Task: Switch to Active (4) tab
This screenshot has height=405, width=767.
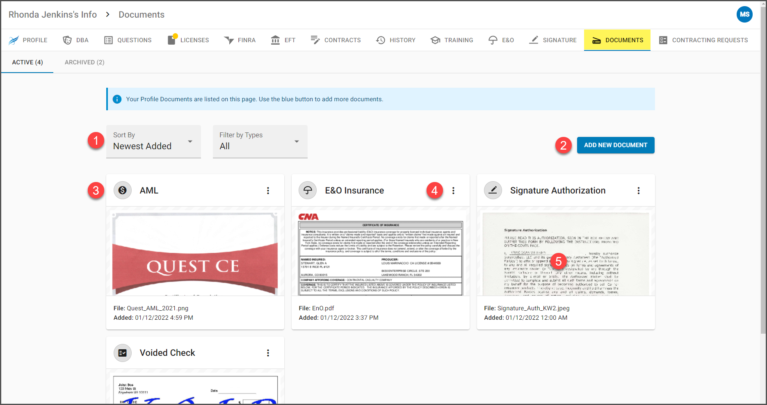Action: coord(27,62)
